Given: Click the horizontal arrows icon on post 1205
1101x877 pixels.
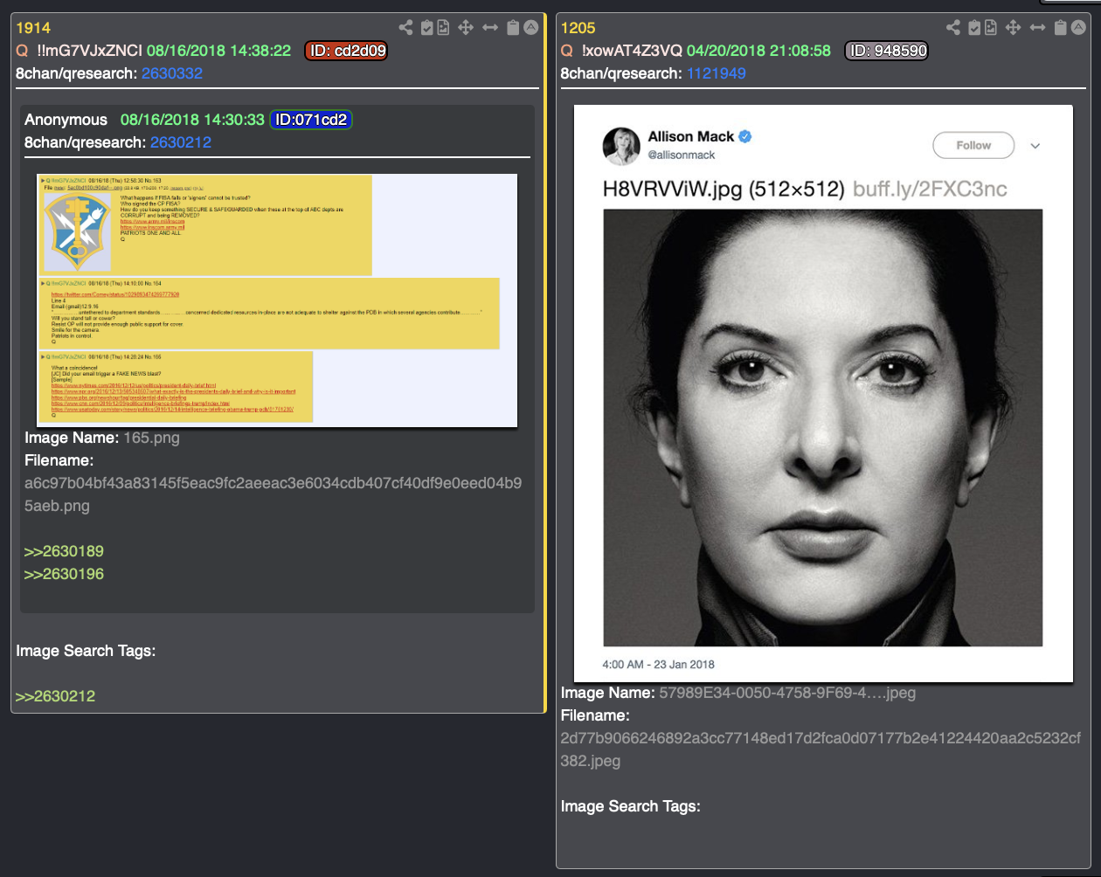Looking at the screenshot, I should [x=1037, y=28].
